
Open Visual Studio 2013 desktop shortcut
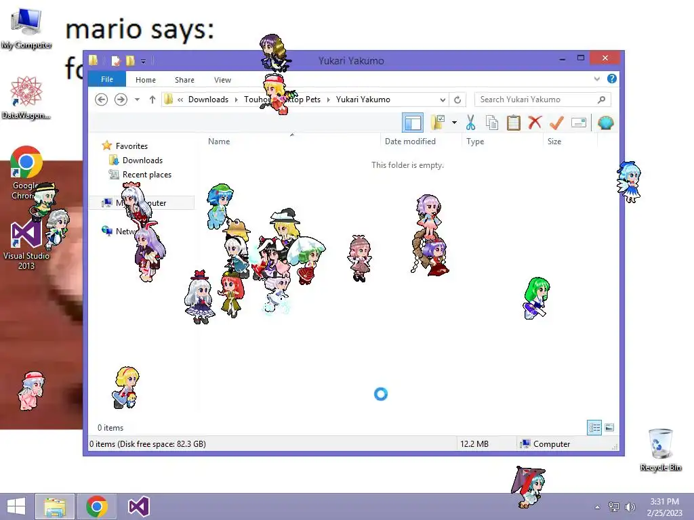click(x=26, y=245)
